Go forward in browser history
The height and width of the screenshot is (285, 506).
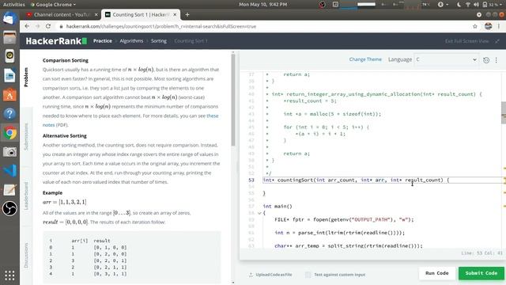coord(37,26)
